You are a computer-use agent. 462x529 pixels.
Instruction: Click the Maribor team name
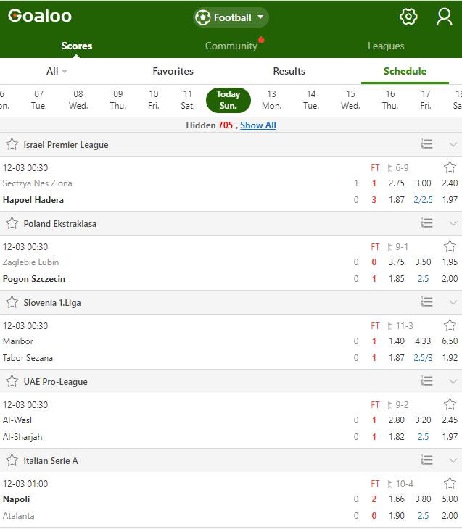(18, 341)
